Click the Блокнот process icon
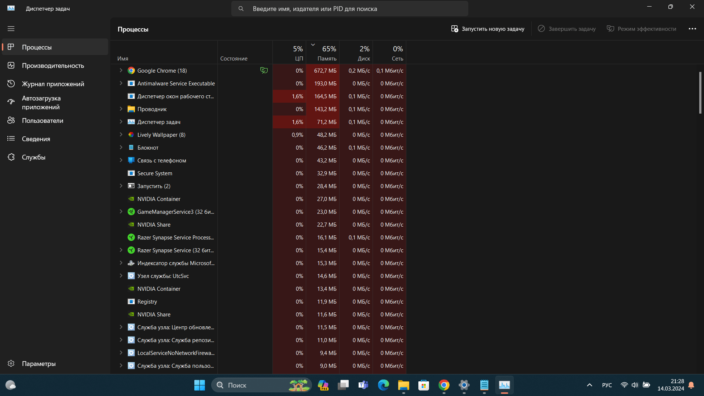The image size is (704, 396). 131,147
